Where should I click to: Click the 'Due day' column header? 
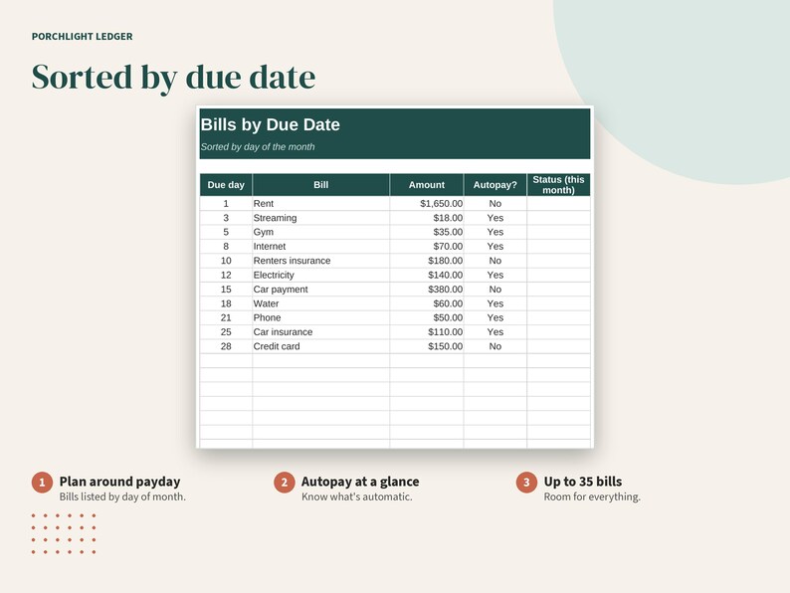click(x=226, y=185)
